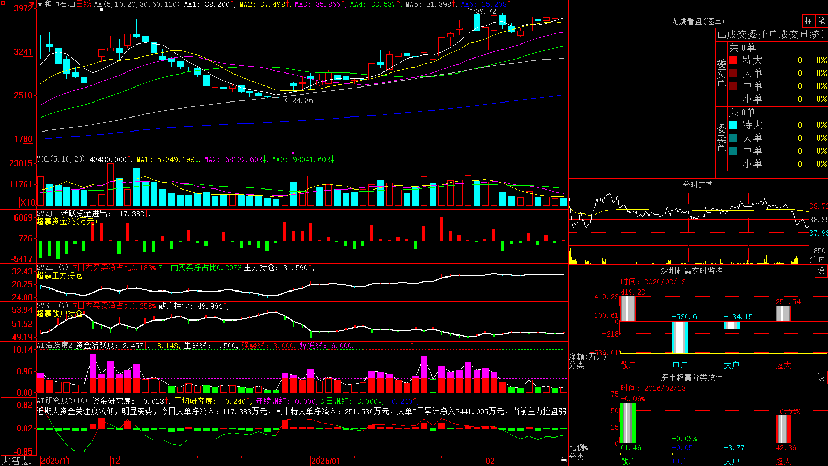Click the MA4: 33.537 value
The width and height of the screenshot is (828, 466).
[375, 4]
